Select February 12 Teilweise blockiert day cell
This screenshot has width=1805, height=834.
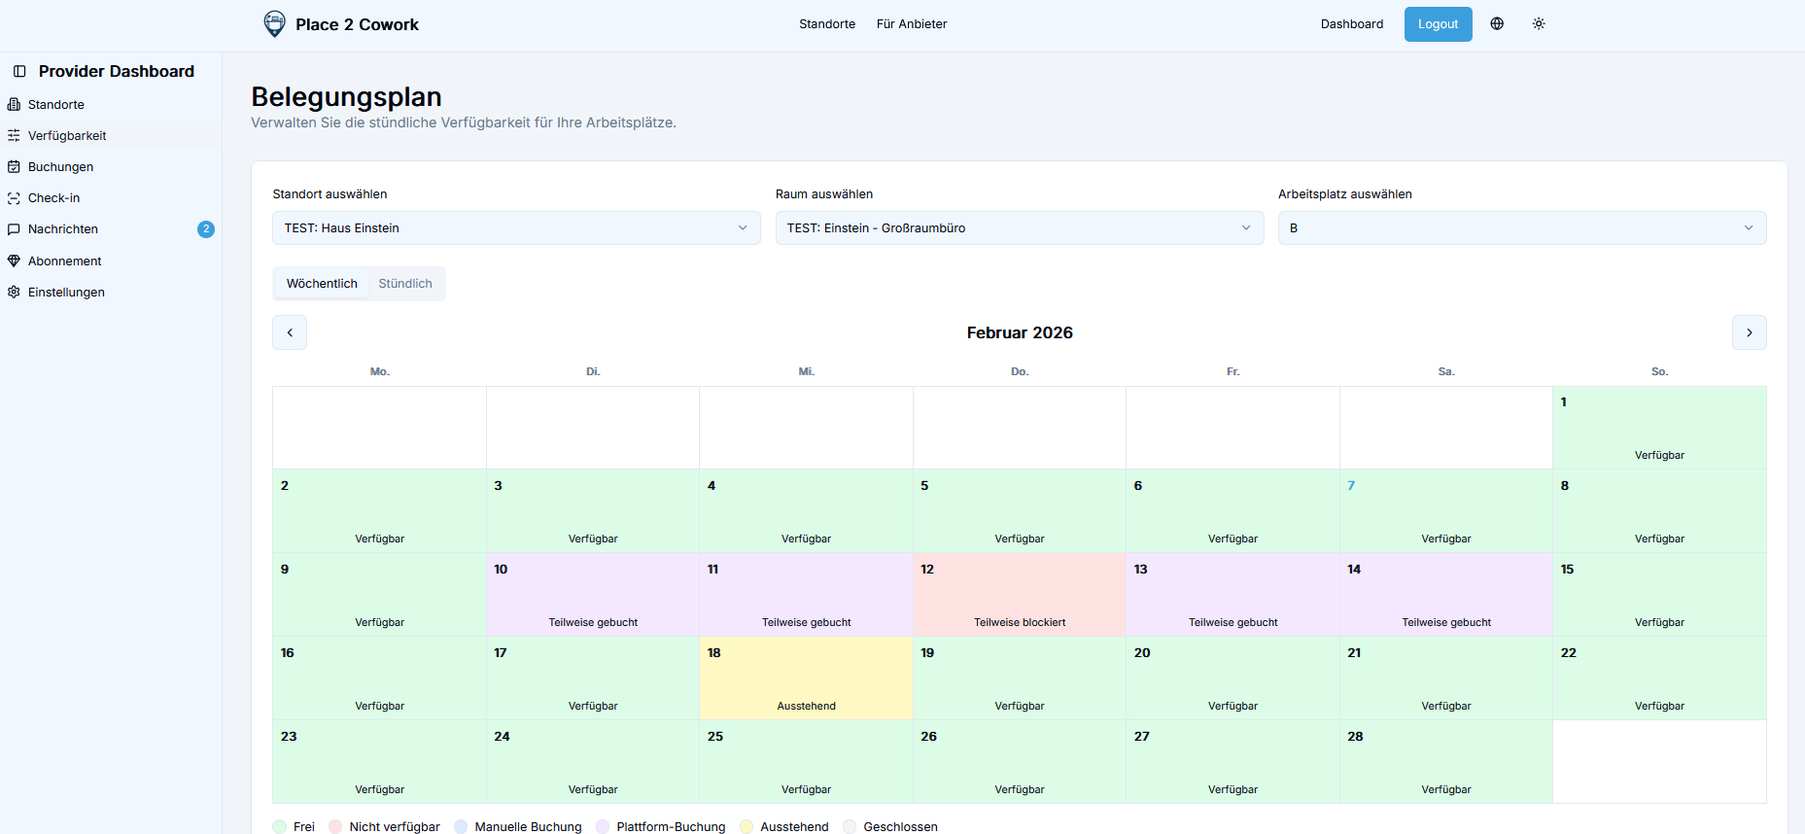click(x=1019, y=594)
